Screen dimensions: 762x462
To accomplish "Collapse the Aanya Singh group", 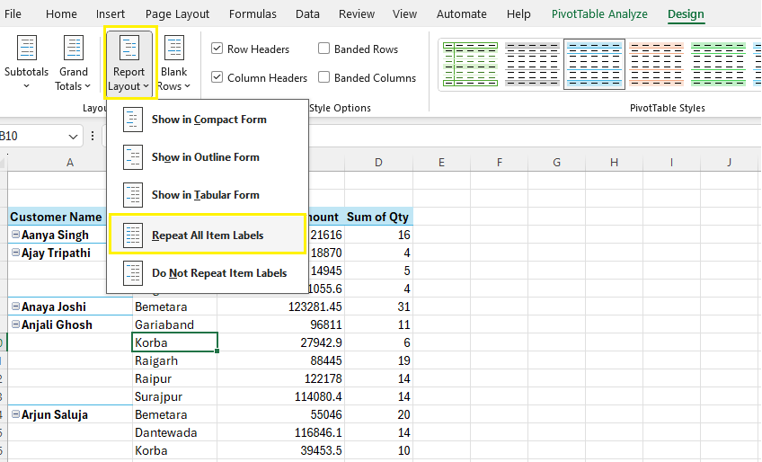I will pos(15,235).
